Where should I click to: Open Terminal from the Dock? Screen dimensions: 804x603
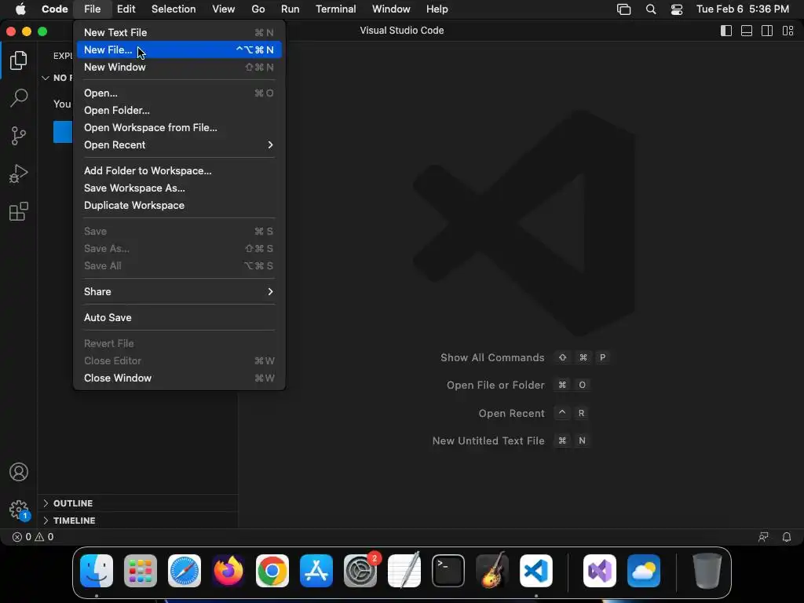[x=448, y=571]
